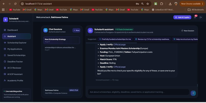Image resolution: width=206 pixels, height=103 pixels.
Task: Click the Match Score: 91% line
Action: (108, 59)
